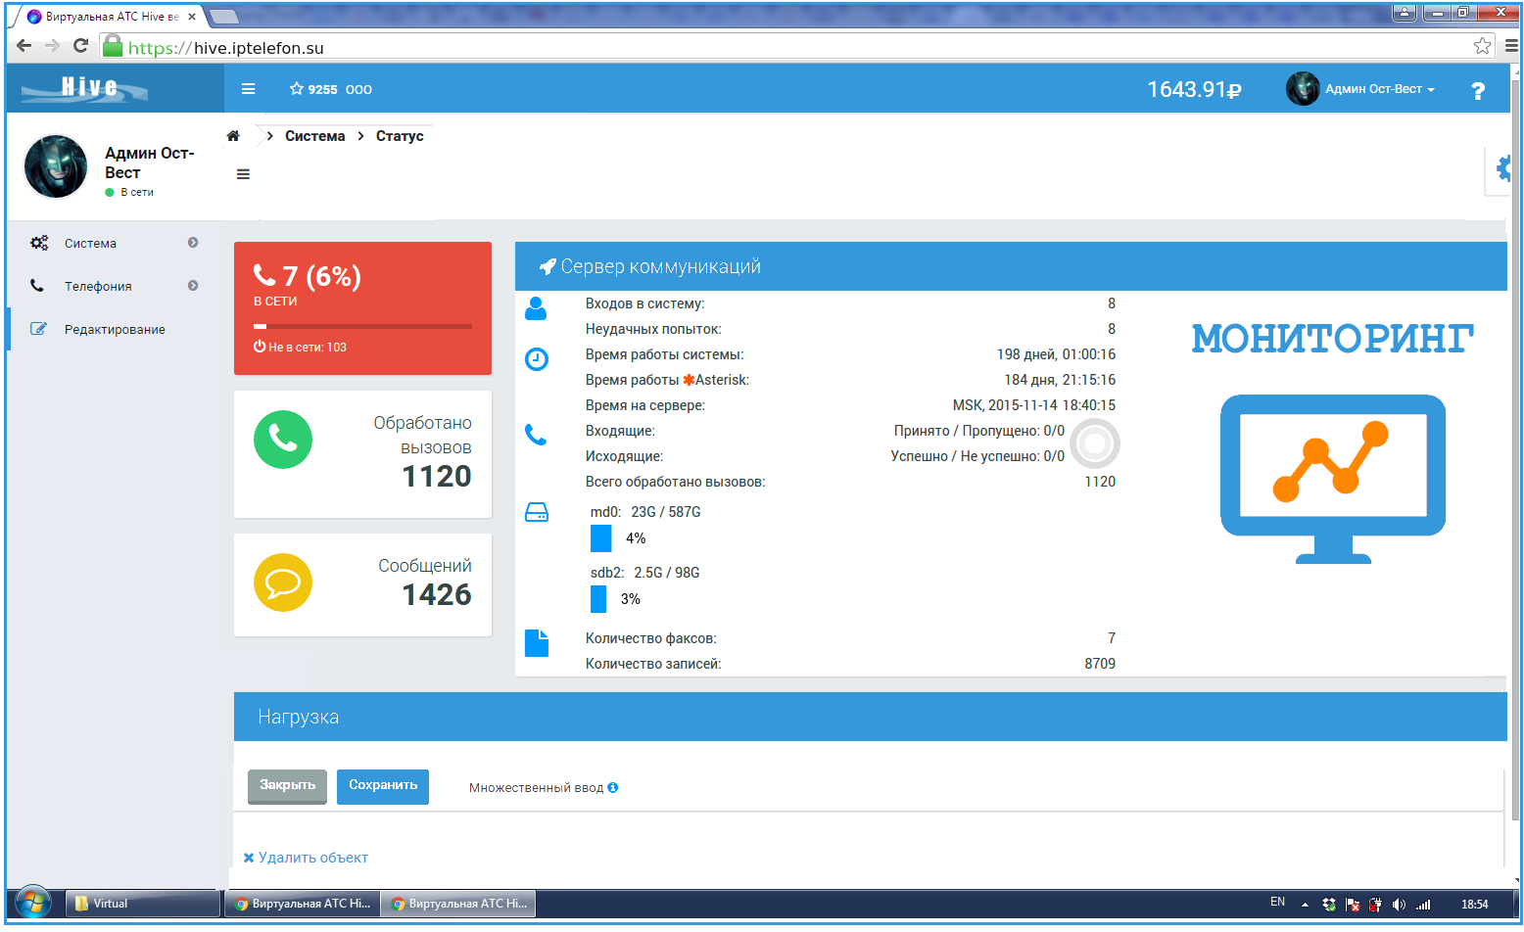Click the user icon beside Входов в систему
The image size is (1524, 932).
pyautogui.click(x=536, y=308)
